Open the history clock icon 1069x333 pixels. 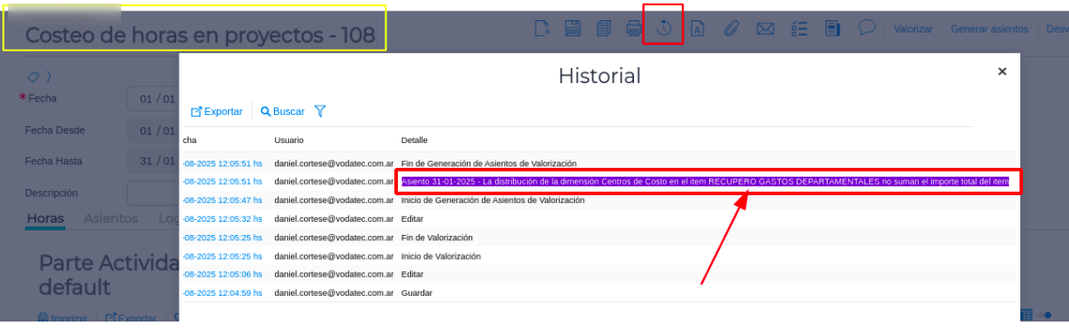(x=664, y=28)
